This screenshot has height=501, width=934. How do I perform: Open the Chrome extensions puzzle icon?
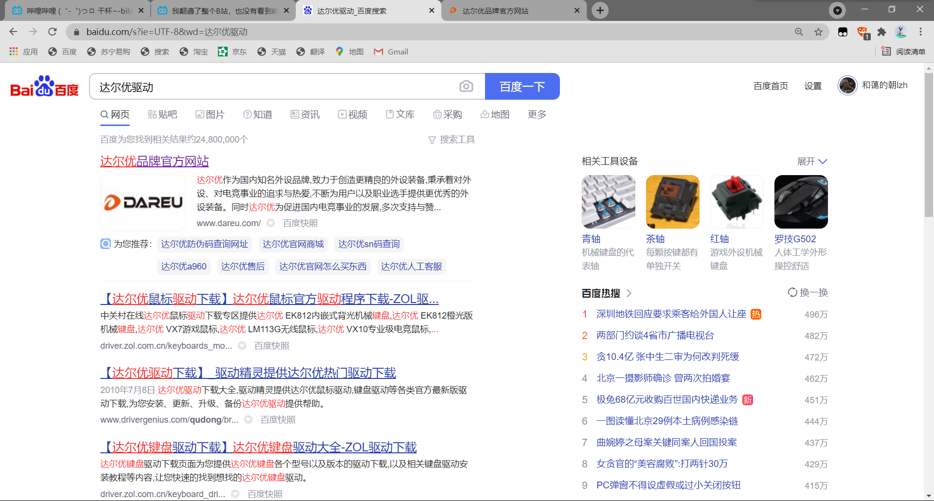[881, 32]
